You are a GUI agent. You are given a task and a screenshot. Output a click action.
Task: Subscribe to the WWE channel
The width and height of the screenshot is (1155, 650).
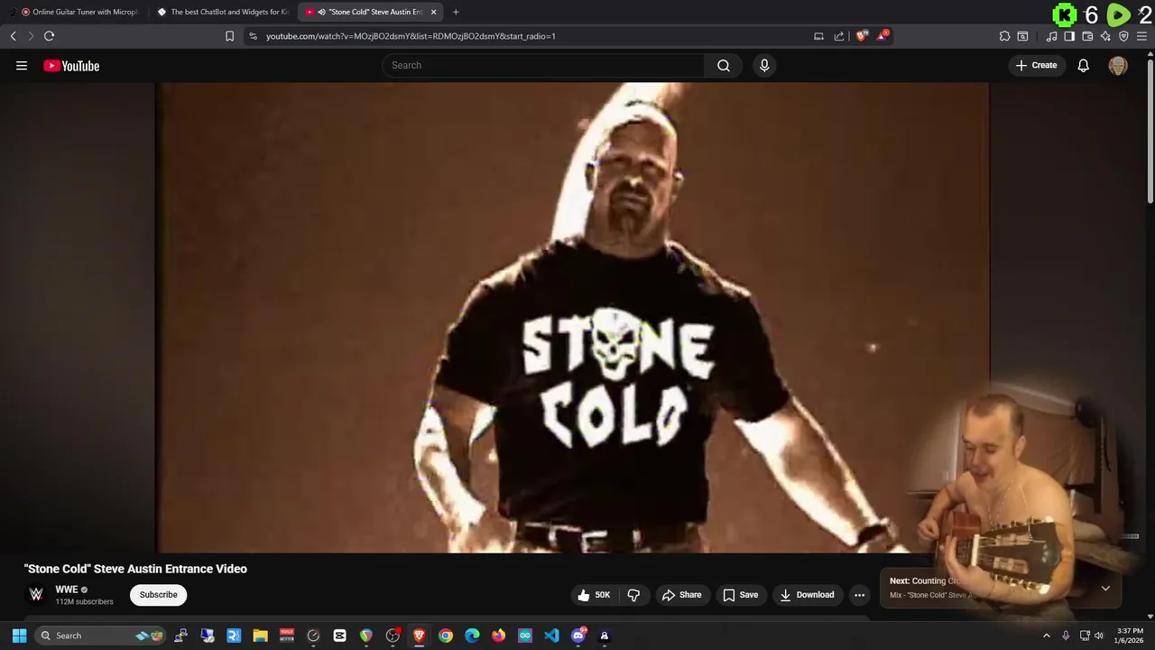pyautogui.click(x=158, y=595)
